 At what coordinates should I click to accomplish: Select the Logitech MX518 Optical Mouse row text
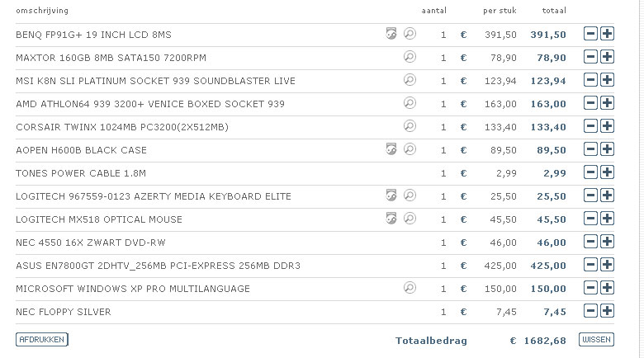click(x=99, y=219)
